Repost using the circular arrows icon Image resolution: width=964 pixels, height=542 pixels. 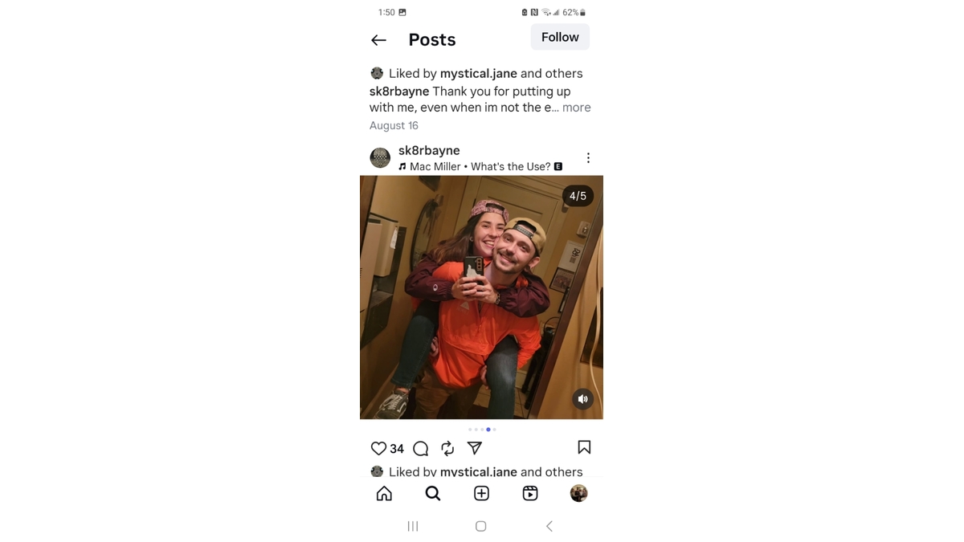pyautogui.click(x=447, y=448)
